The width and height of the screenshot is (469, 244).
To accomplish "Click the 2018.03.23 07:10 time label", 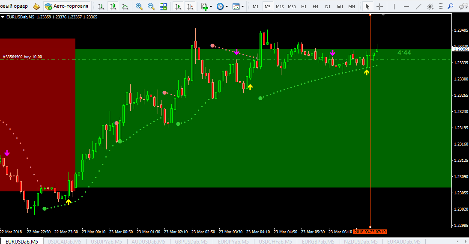I will [370, 232].
